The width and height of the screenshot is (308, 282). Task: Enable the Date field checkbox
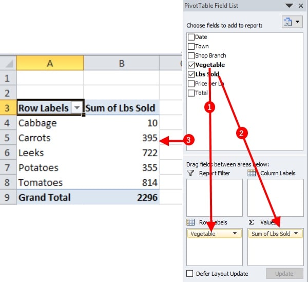pos(191,37)
